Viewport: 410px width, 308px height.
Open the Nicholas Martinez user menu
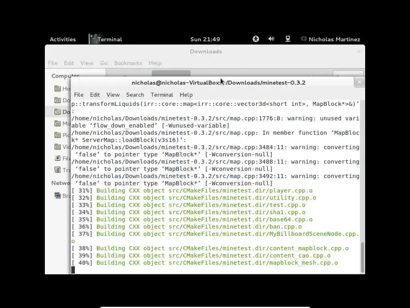[x=330, y=39]
